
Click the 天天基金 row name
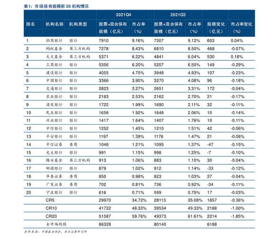[54, 57]
